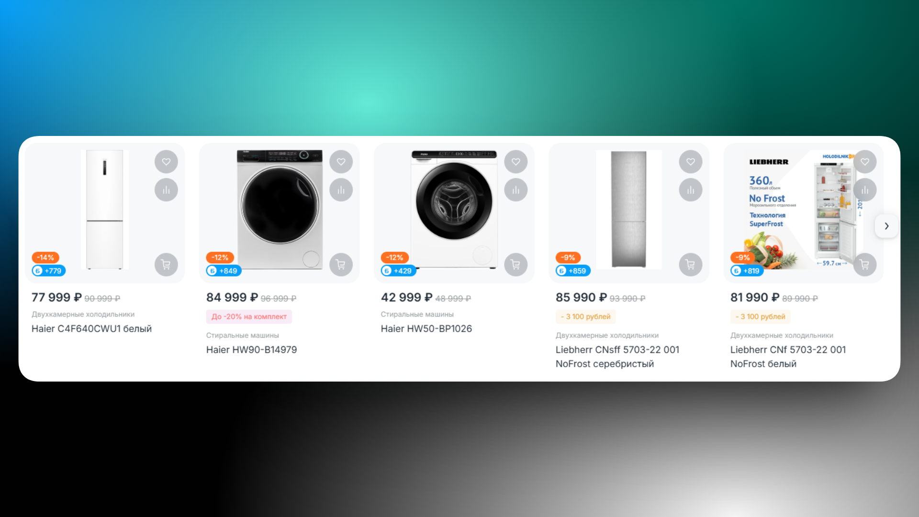This screenshot has height=517, width=919.
Task: Favorite the Haier HW50-BP1026 washer
Action: pos(516,162)
